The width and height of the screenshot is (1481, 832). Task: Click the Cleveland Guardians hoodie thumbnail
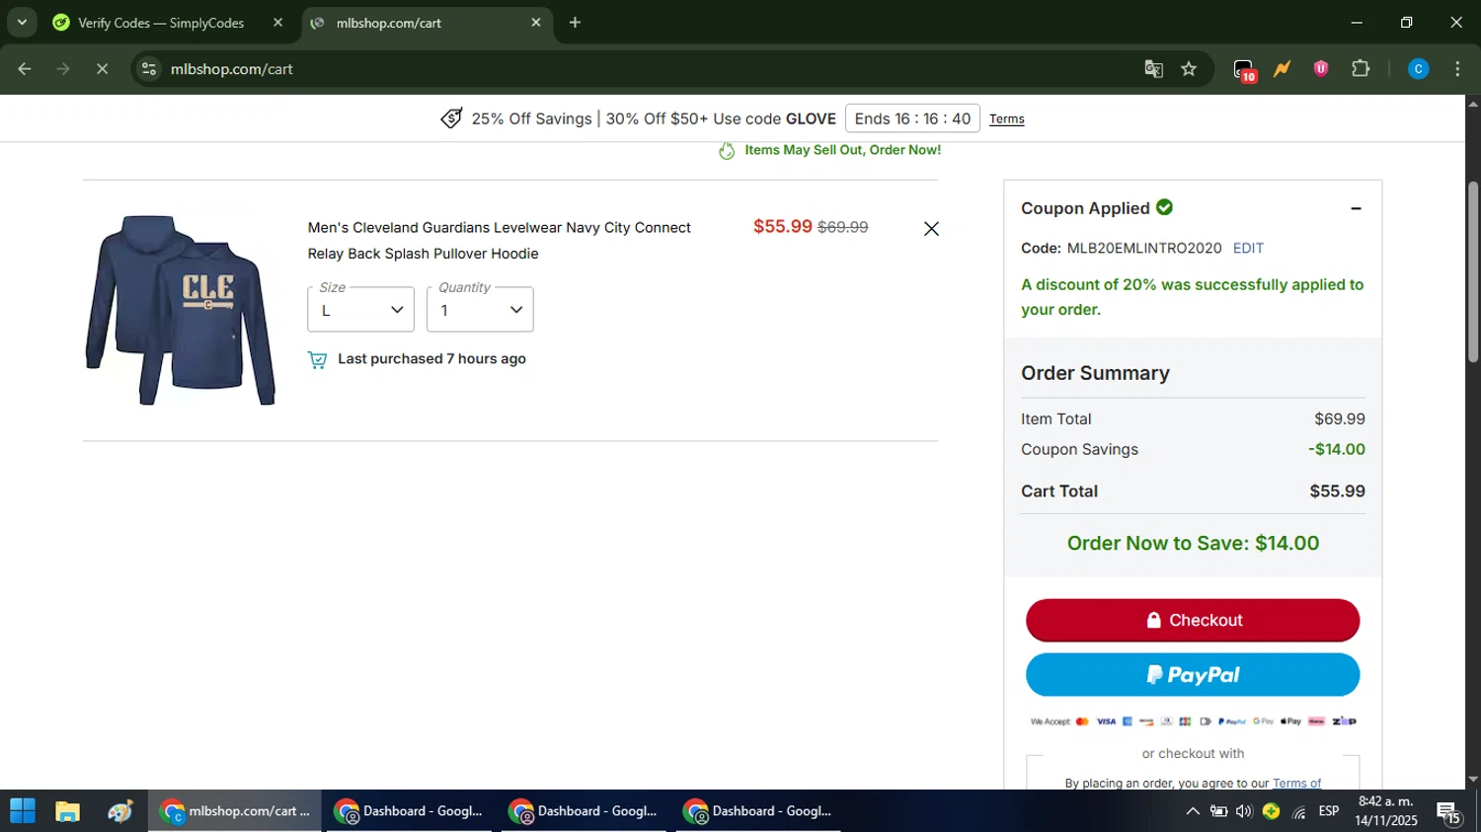[181, 310]
